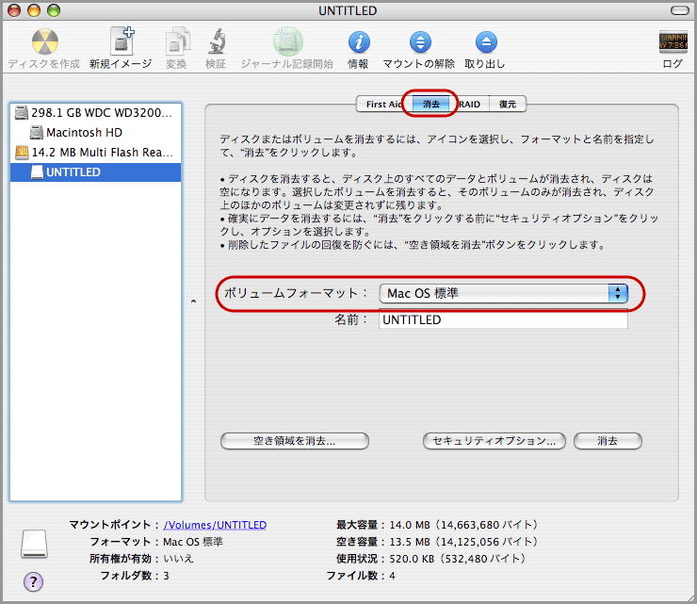Select the 14.2 MB Multi Flash Reader disk
The width and height of the screenshot is (697, 604).
95,153
